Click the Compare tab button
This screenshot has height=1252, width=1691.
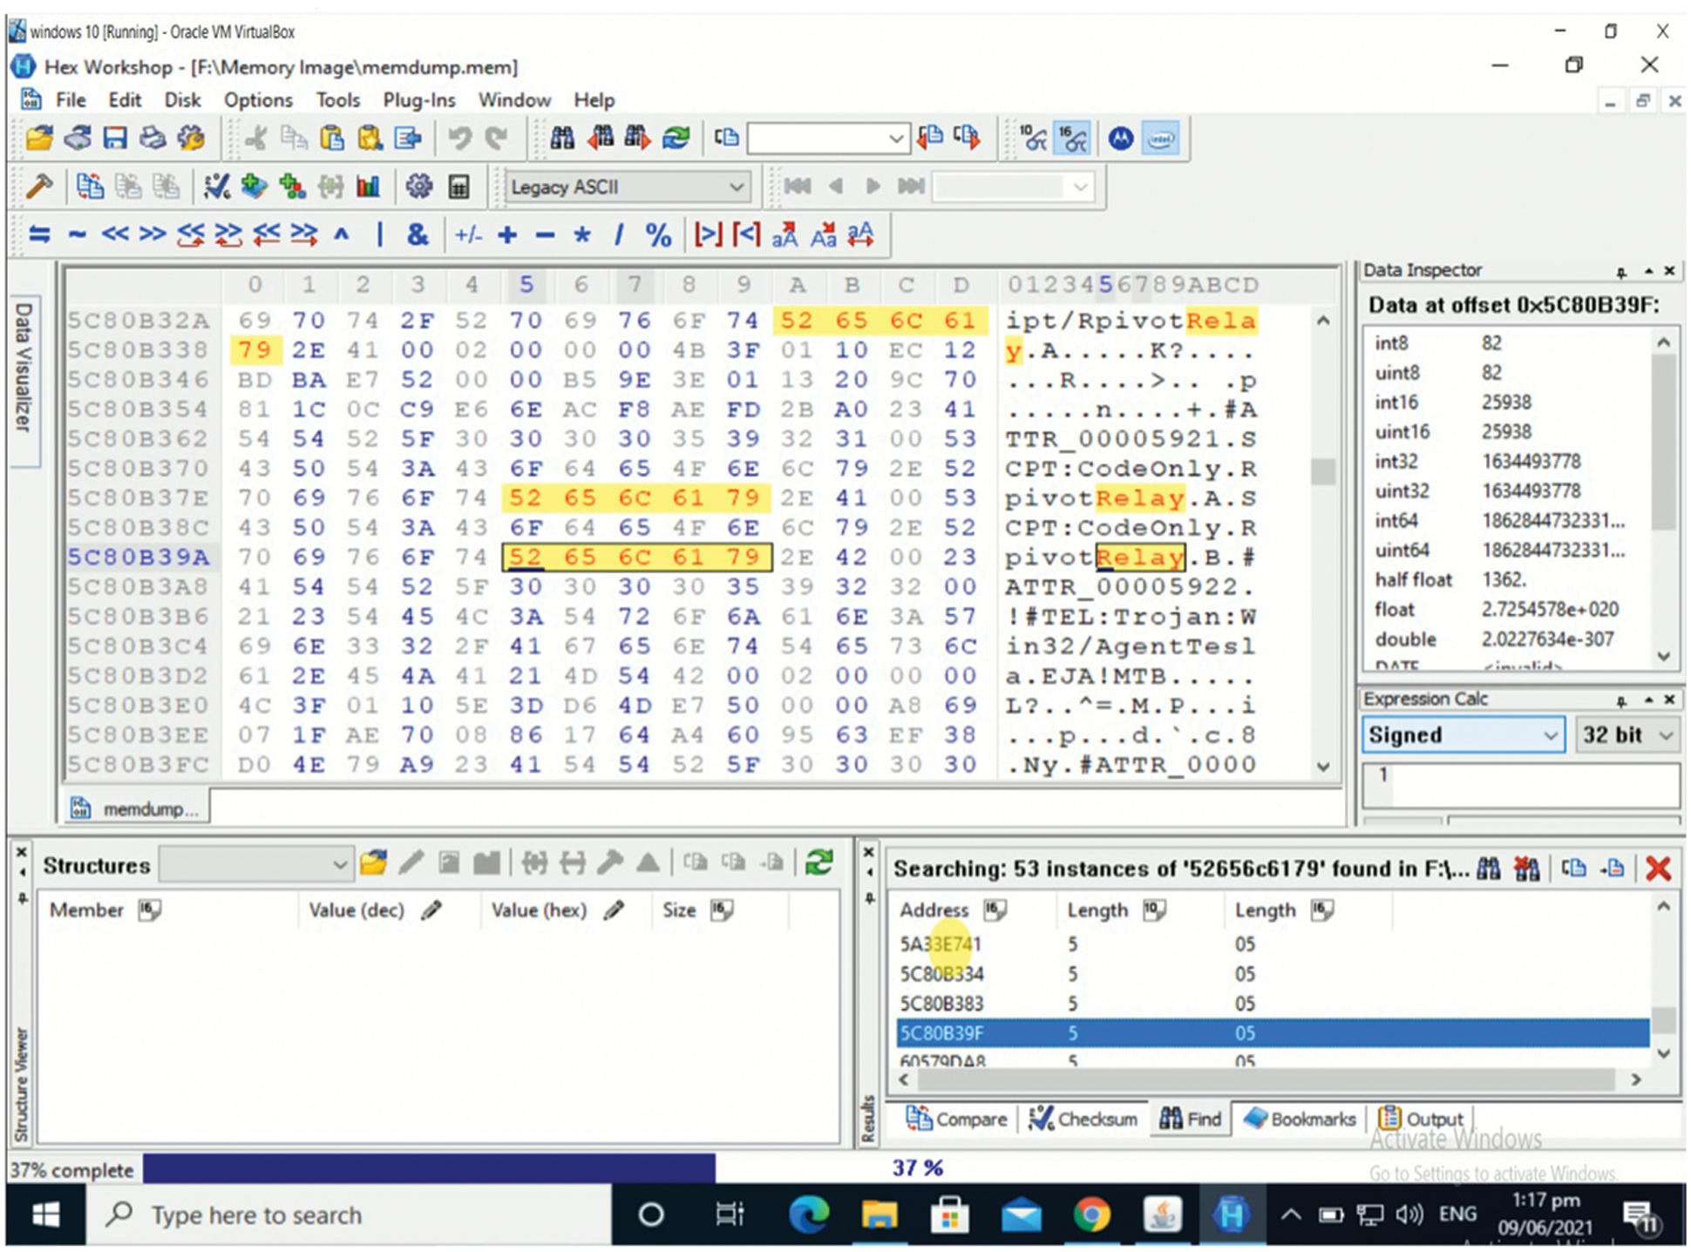956,1119
